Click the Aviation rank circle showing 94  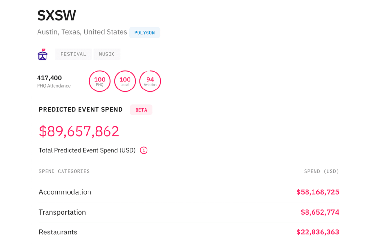point(150,81)
